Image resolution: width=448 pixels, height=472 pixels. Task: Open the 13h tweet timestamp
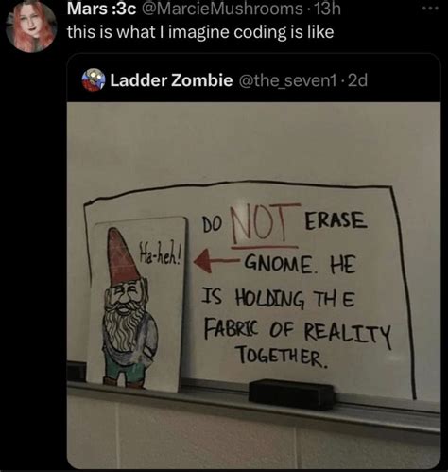click(328, 9)
